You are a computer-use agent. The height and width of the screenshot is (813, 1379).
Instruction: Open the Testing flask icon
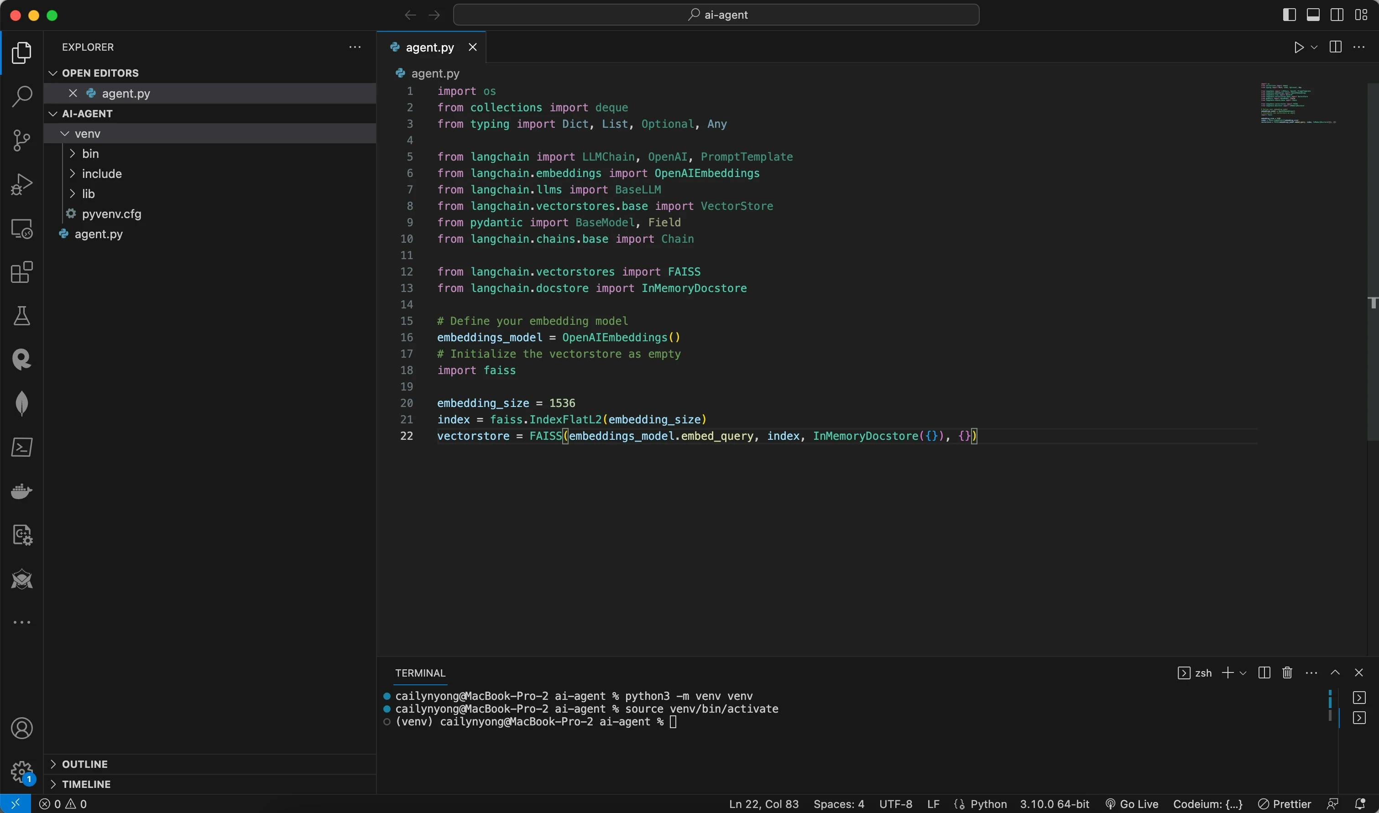coord(21,316)
